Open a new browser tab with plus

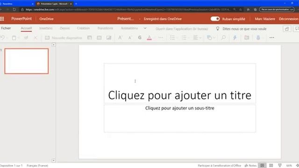tap(76, 4)
